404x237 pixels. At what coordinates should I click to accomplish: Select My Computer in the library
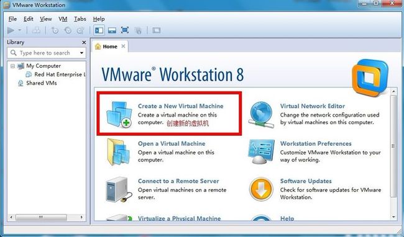tap(44, 66)
